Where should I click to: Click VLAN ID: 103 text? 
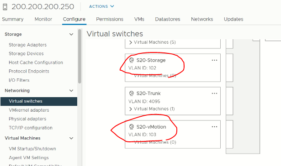(x=142, y=135)
